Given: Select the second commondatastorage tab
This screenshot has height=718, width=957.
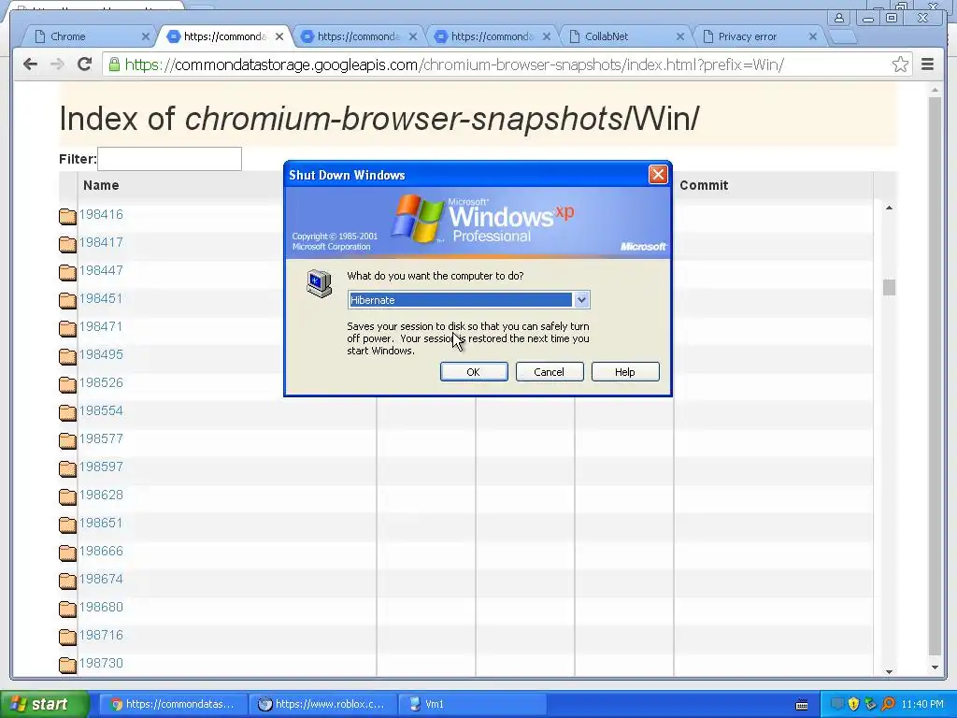Looking at the screenshot, I should pos(358,36).
